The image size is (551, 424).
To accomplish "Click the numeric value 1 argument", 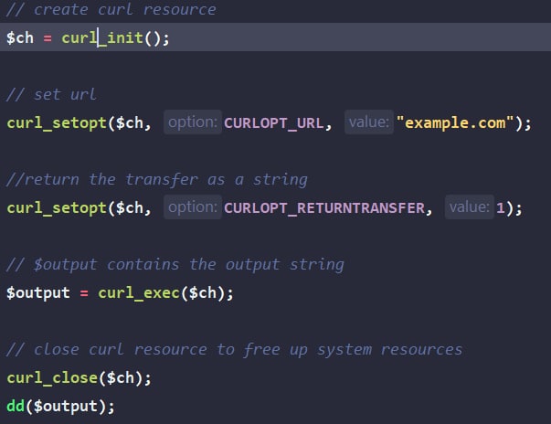I will point(501,208).
